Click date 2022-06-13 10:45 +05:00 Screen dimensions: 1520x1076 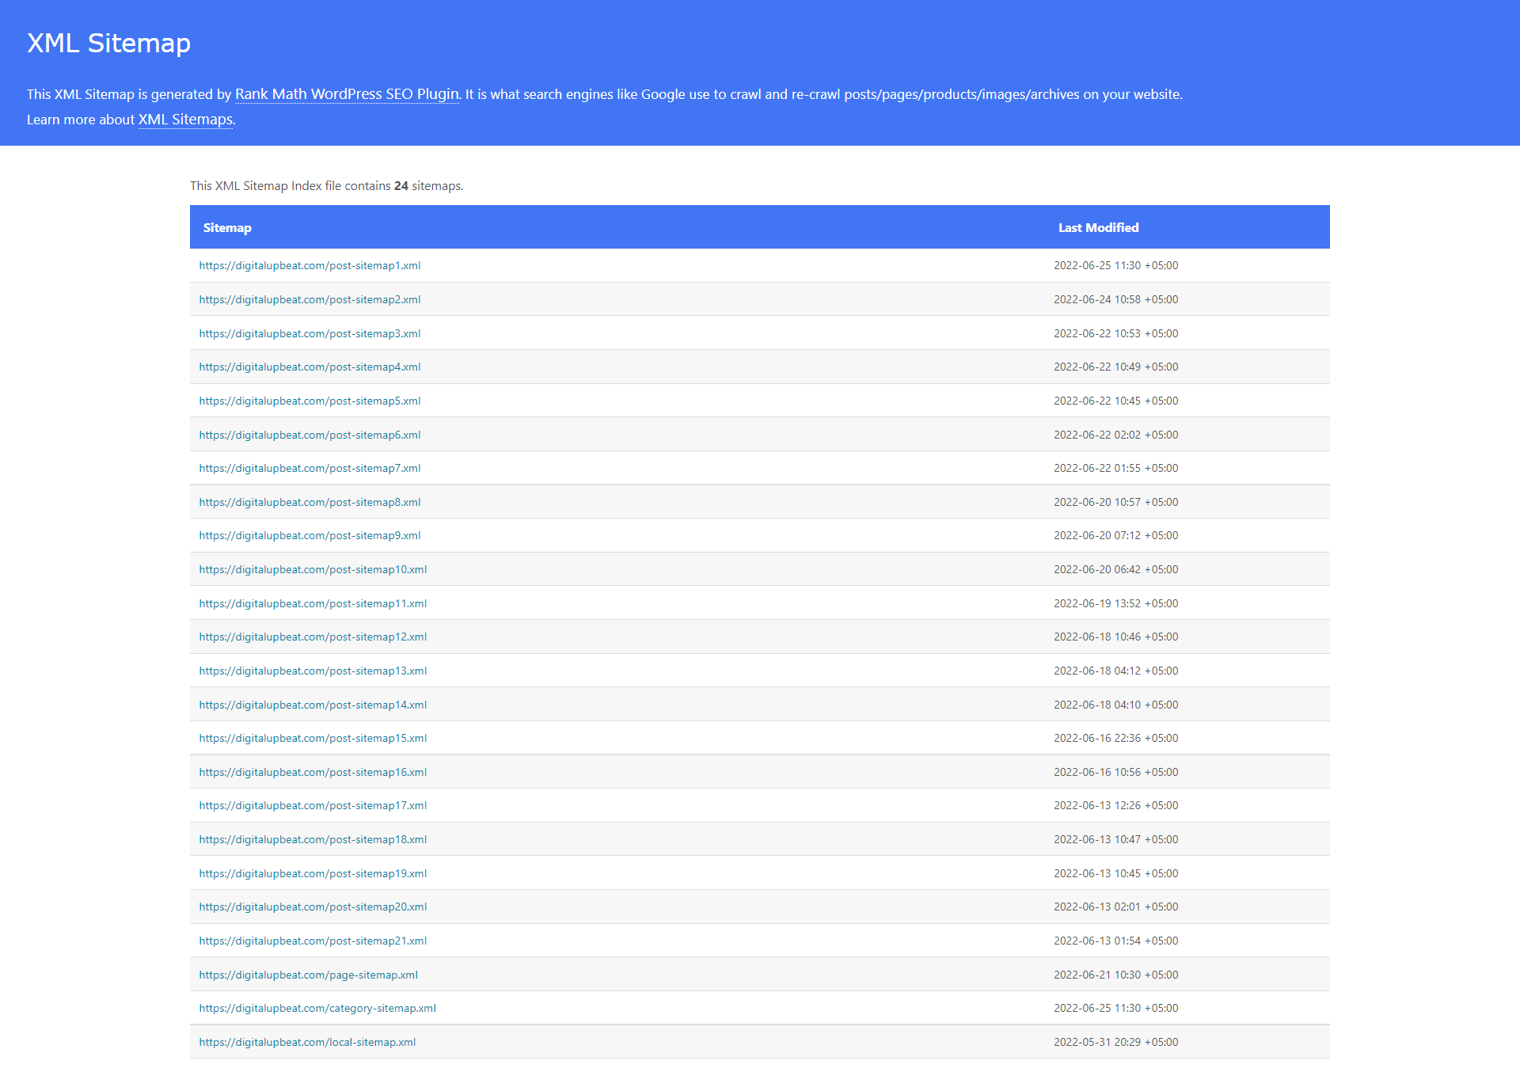click(x=1115, y=873)
